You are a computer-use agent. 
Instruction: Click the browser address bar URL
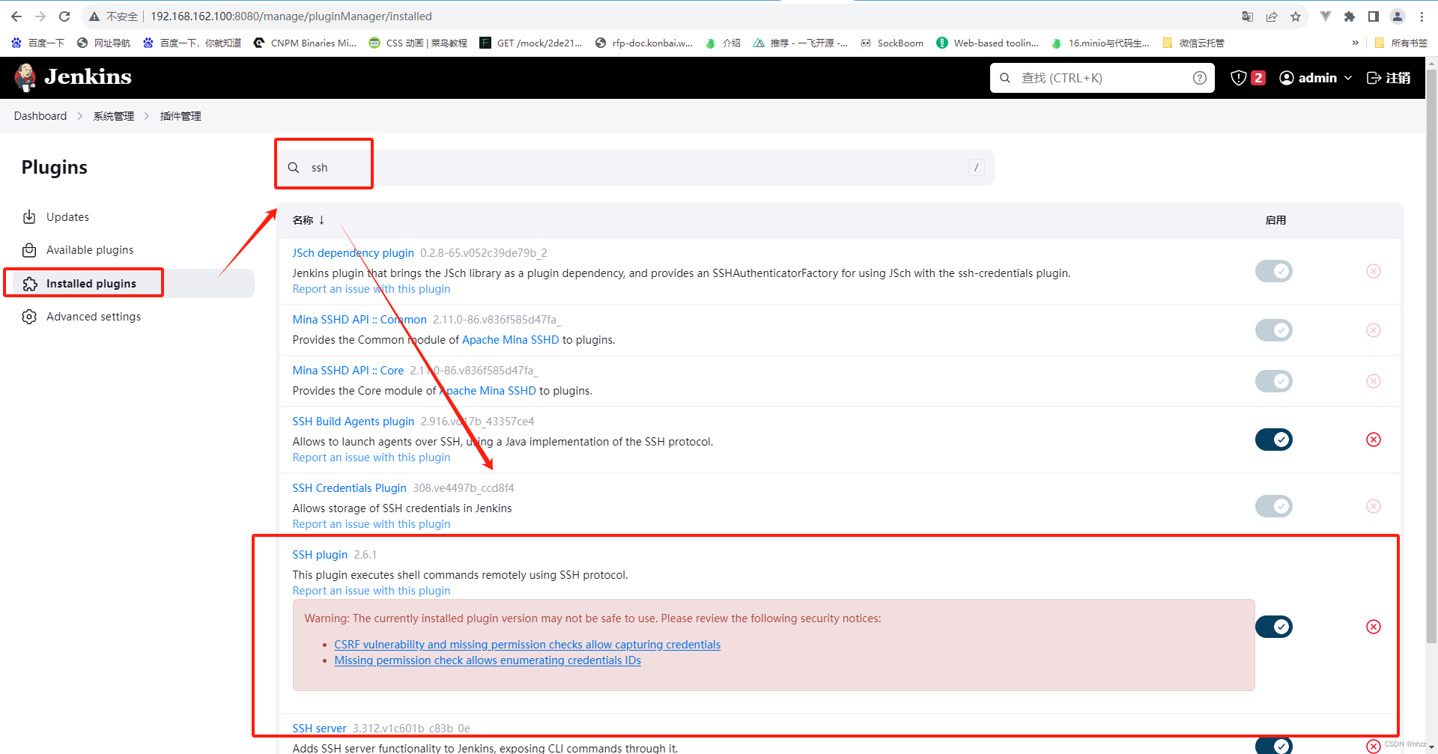291,16
